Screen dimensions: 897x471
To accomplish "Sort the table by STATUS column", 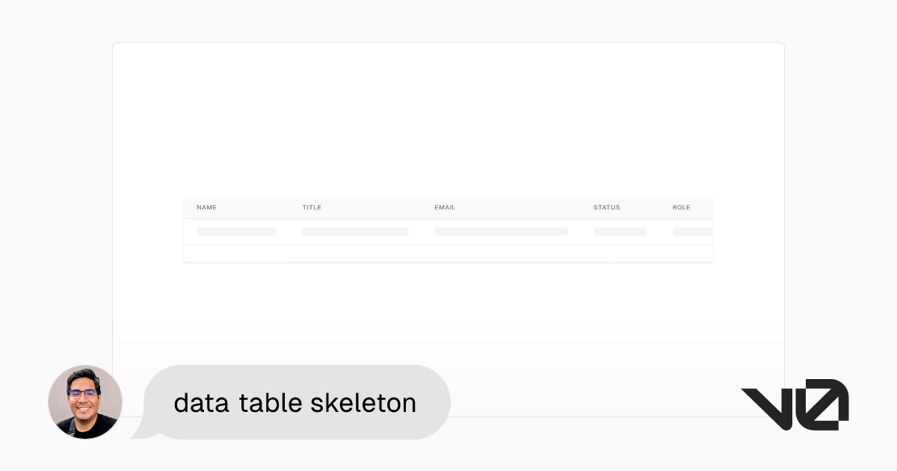I will pyautogui.click(x=606, y=207).
